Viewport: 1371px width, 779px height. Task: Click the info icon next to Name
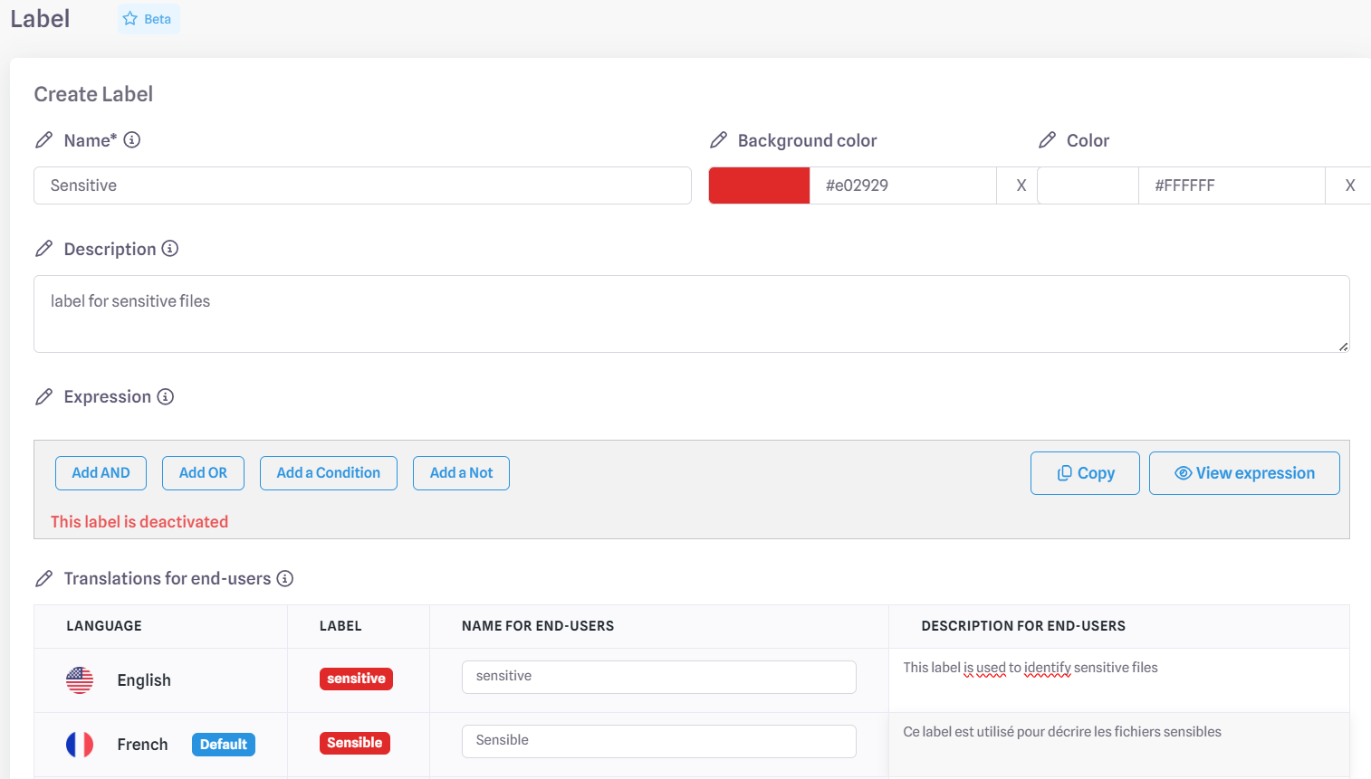132,139
